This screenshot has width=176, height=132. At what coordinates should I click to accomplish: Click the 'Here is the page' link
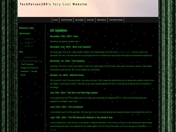point(149,126)
